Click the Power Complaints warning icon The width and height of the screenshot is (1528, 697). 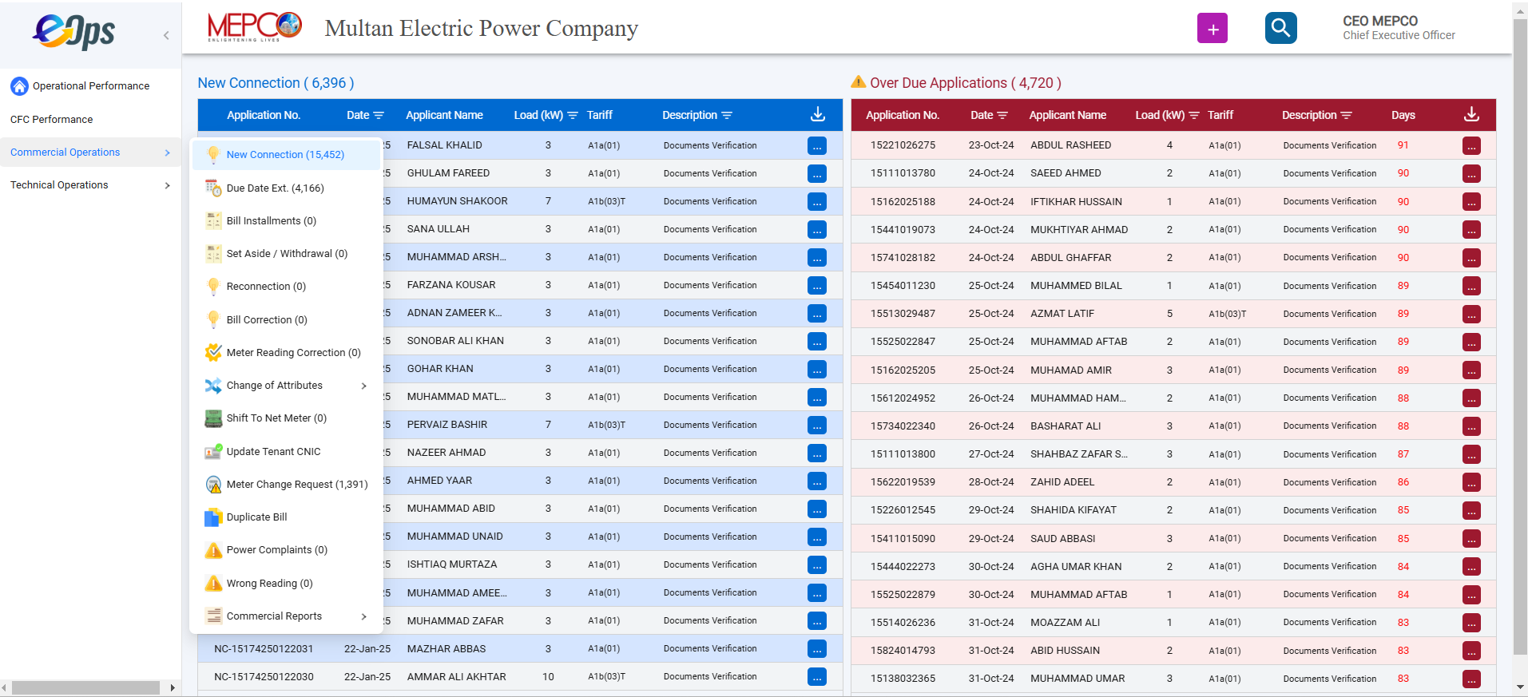tap(213, 550)
